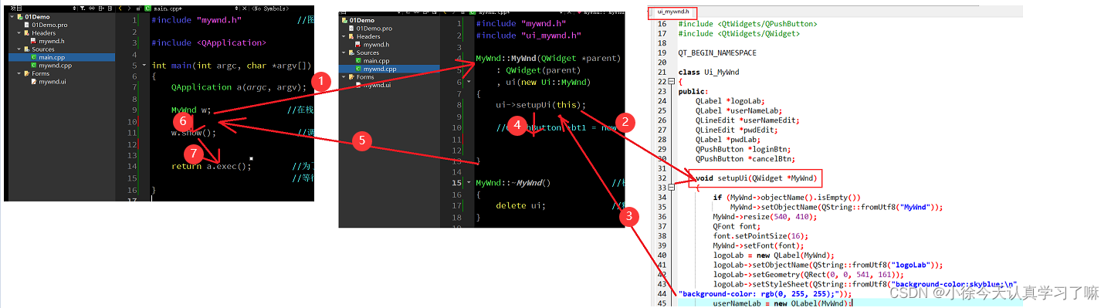The image size is (1111, 308).
Task: Click 'QPushButton *cancelBtn;' declaration line
Action: click(746, 159)
